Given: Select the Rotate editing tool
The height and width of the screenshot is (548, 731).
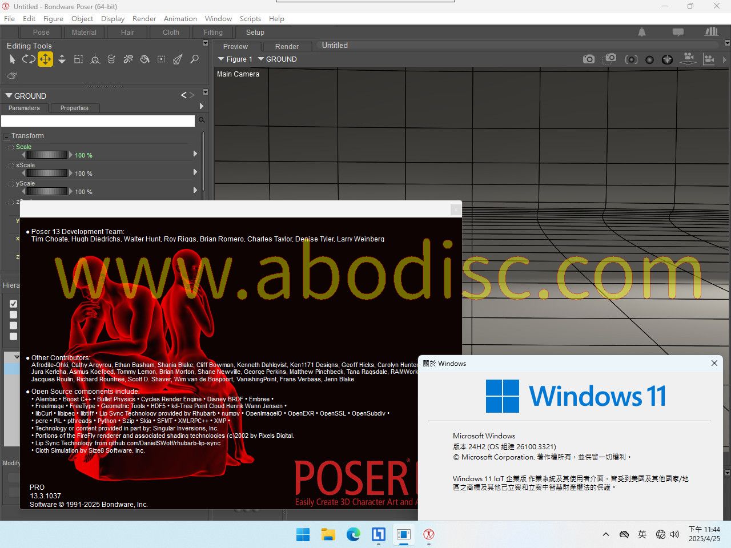Looking at the screenshot, I should 29,59.
